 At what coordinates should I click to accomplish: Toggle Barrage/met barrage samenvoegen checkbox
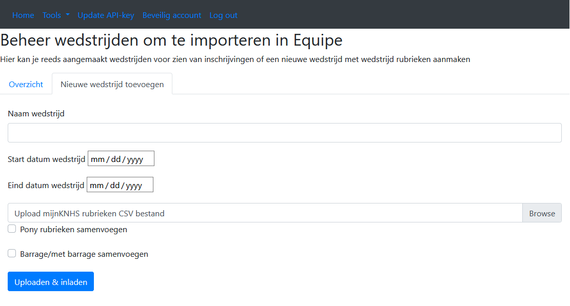pyautogui.click(x=12, y=253)
